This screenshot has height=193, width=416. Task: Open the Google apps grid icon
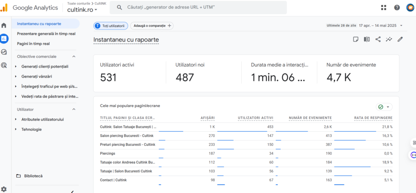click(383, 7)
